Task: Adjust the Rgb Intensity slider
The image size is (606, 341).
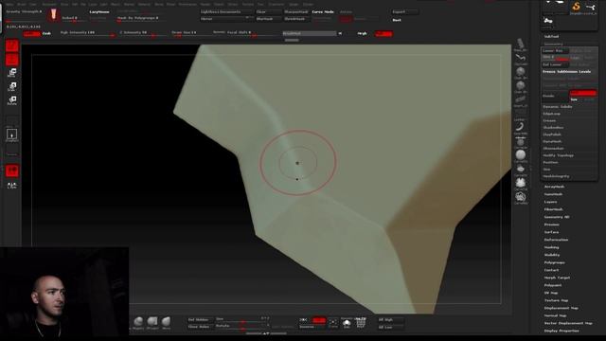Action: (x=87, y=34)
